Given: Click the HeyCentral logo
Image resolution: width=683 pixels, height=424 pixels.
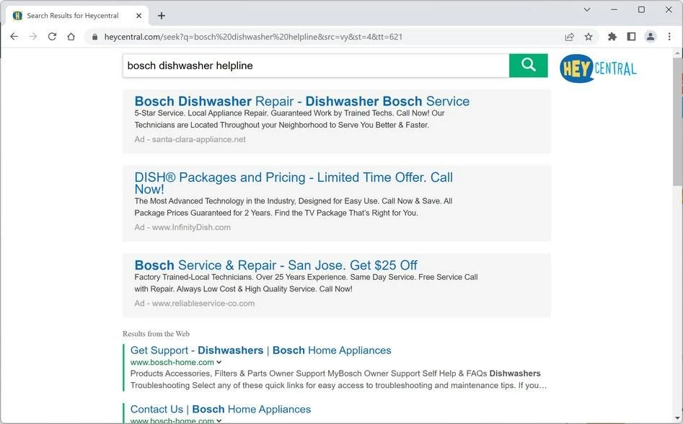Looking at the screenshot, I should pos(598,69).
